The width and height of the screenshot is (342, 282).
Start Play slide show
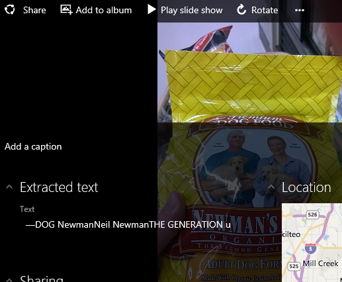(x=192, y=11)
